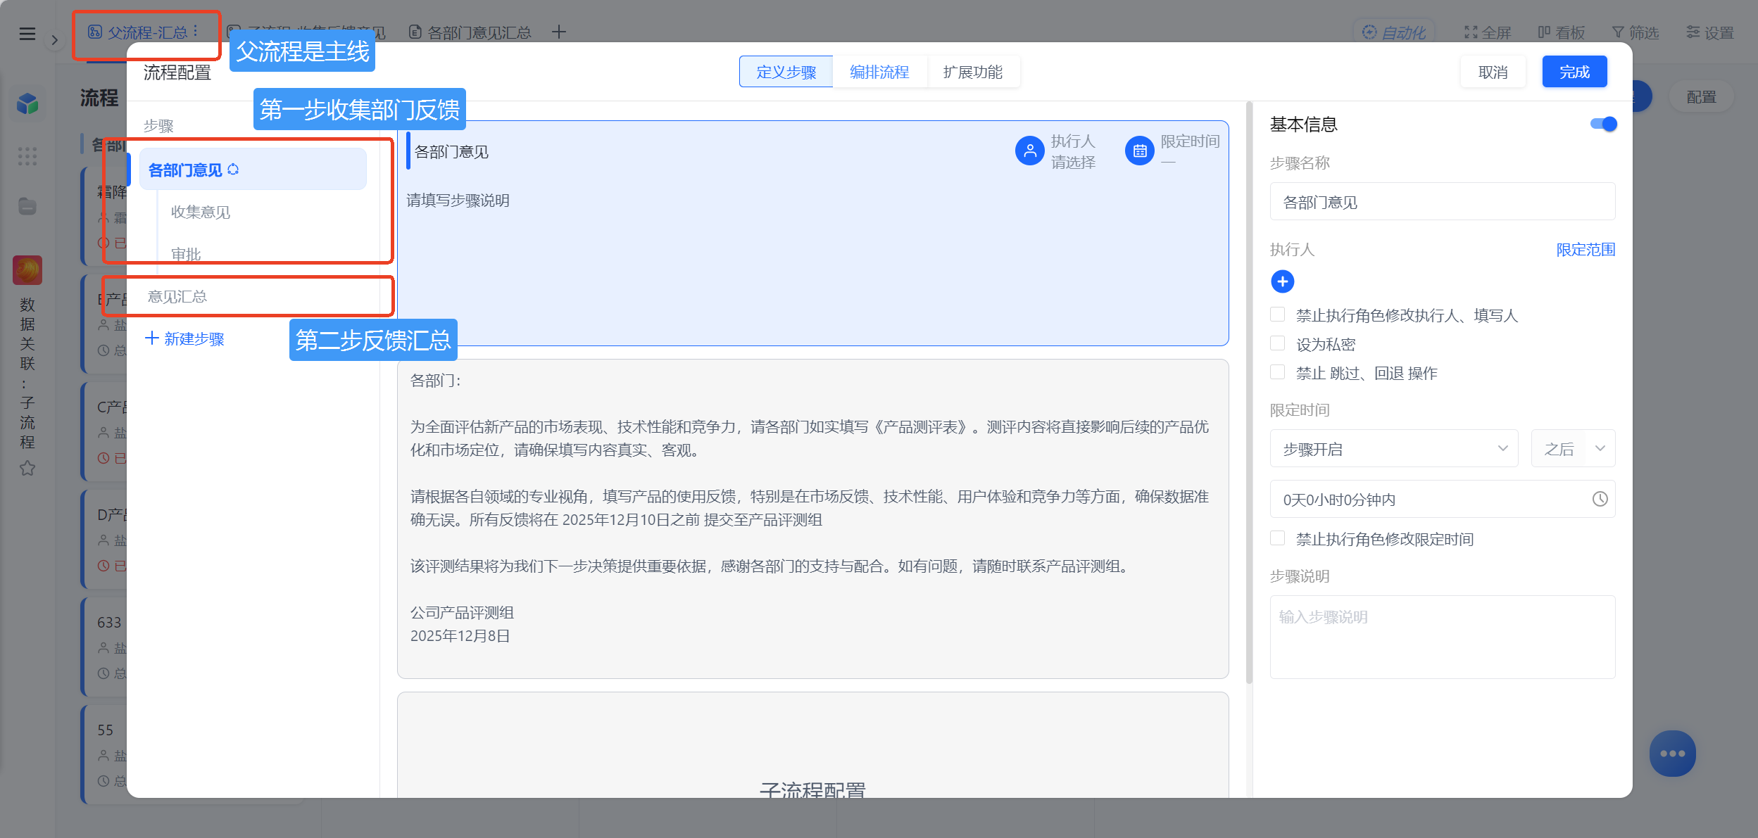1758x838 pixels.
Task: Open the 限定范围 link
Action: [x=1586, y=249]
